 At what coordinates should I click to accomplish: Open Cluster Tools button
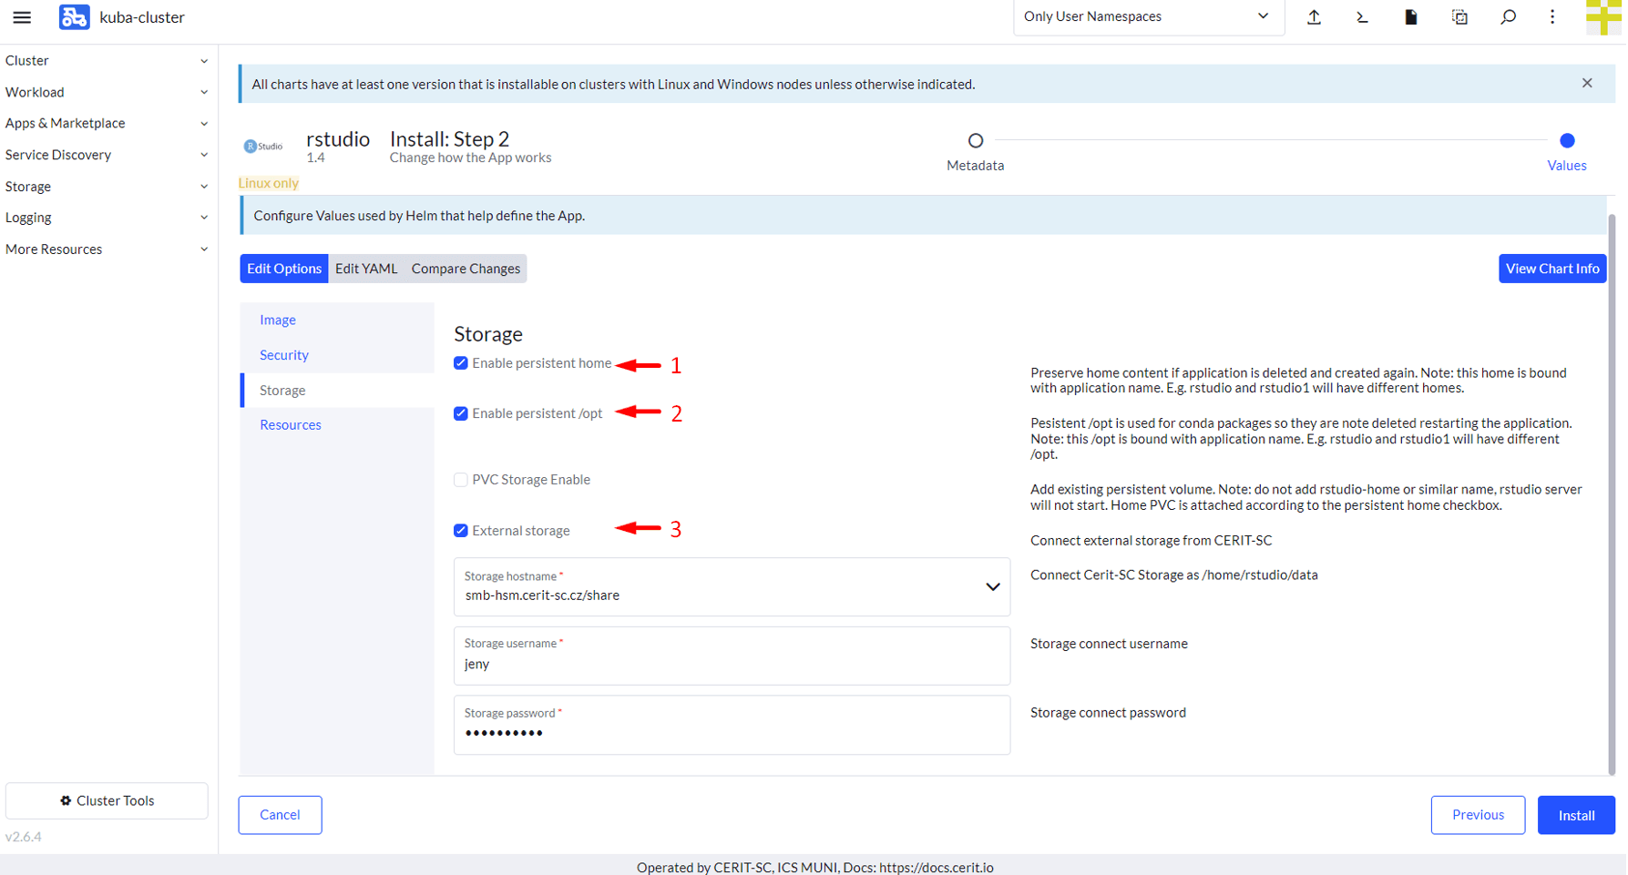pos(107,800)
